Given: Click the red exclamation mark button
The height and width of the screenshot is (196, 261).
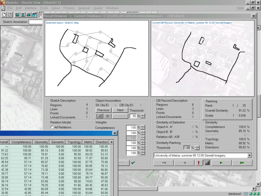Looking at the screenshot, I should click(x=199, y=163).
